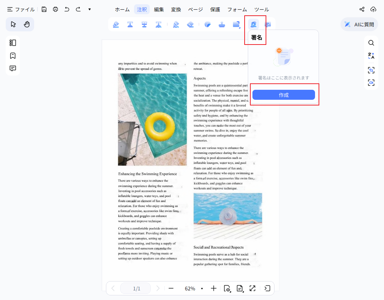Switch to the 編集 tab
The width and height of the screenshot is (384, 300).
[159, 10]
